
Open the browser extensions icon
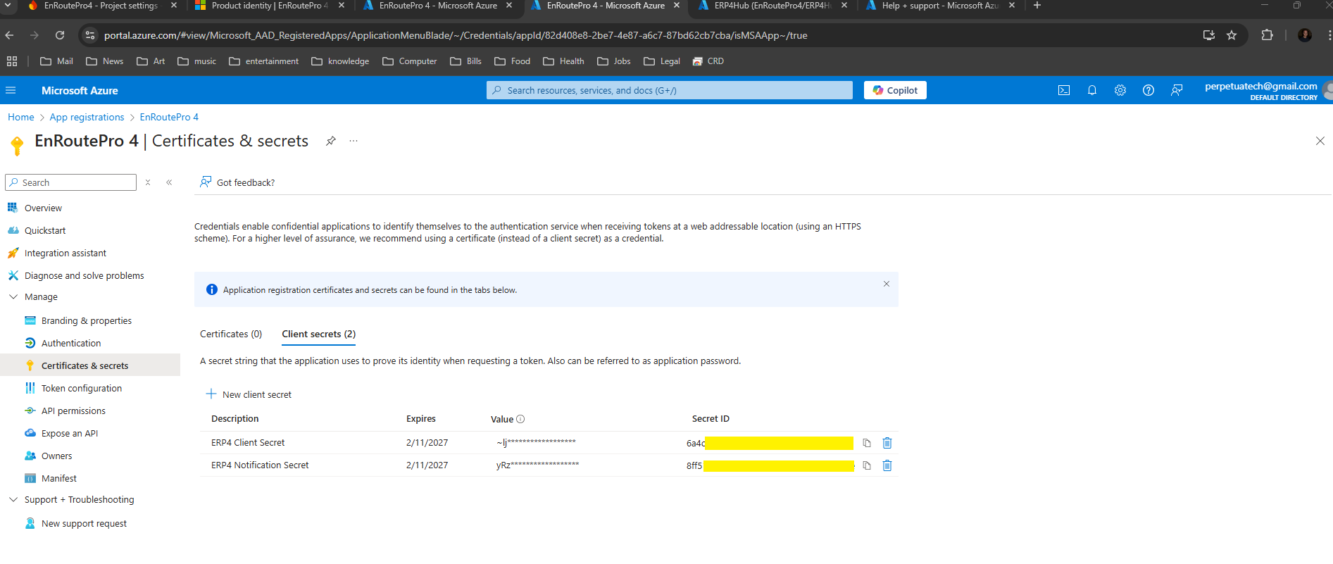[1267, 35]
